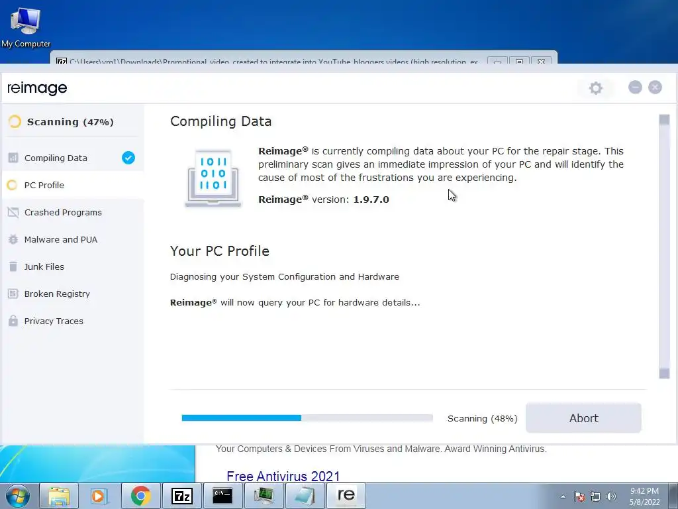
Task: Open Junk Files section
Action: [x=72, y=266]
